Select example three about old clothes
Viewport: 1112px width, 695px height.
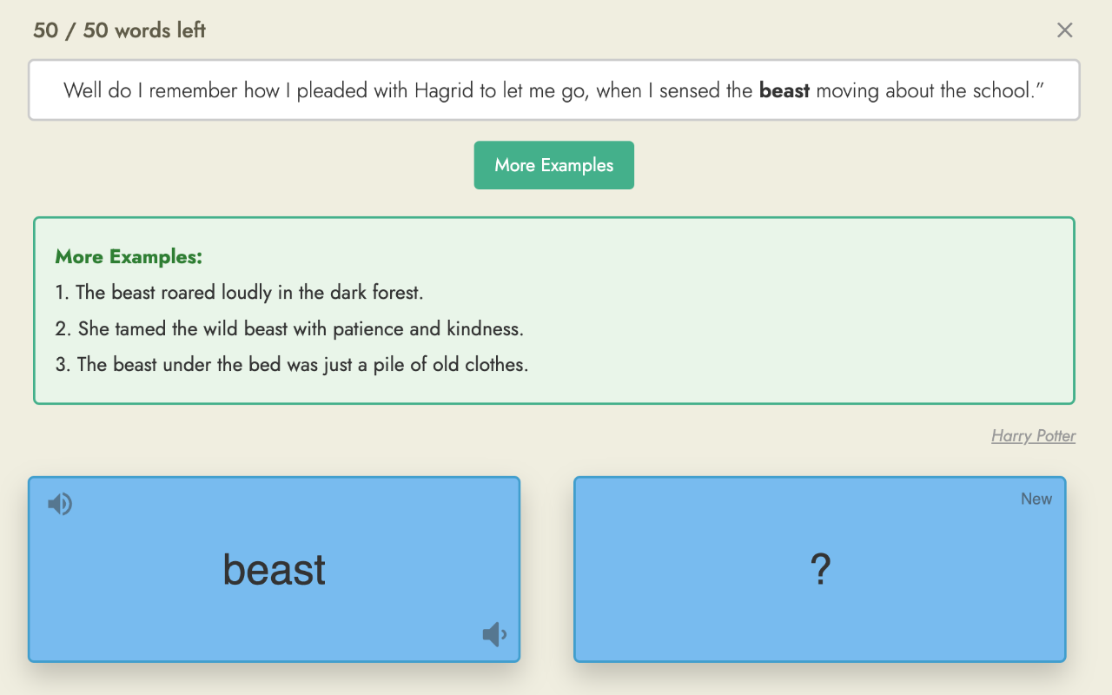(292, 365)
